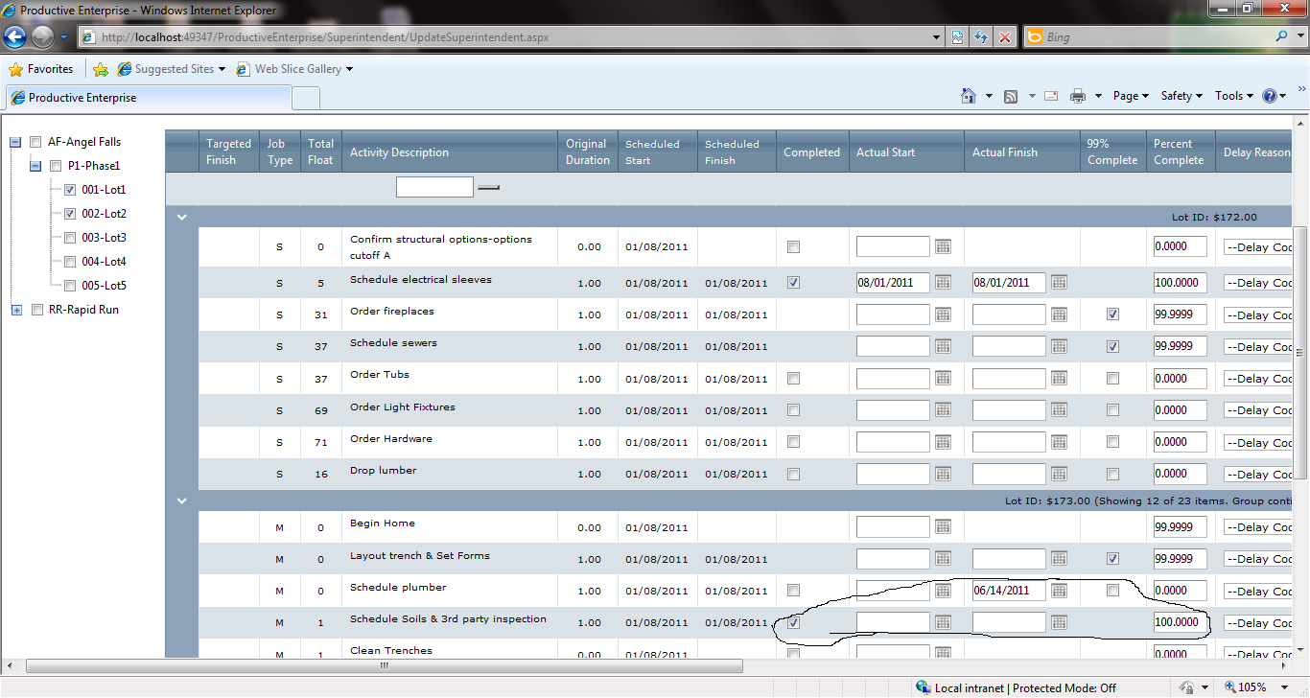The width and height of the screenshot is (1310, 698).
Task: Uncheck Completed for Schedule electrical sleeves
Action: [x=793, y=283]
